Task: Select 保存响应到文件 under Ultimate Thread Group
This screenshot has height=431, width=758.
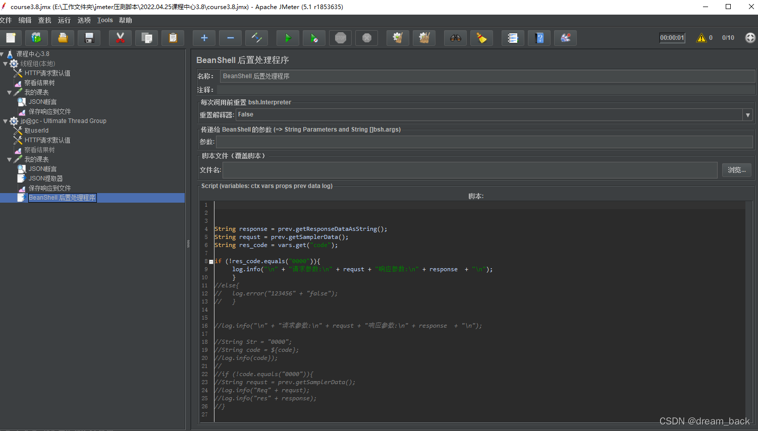Action: (49, 188)
